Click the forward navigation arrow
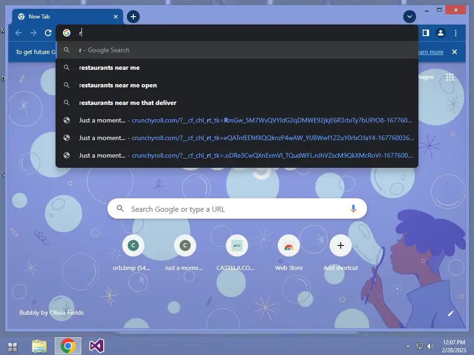 point(33,33)
